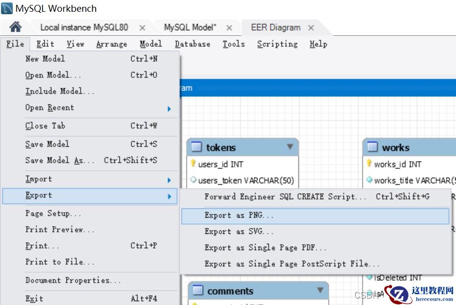This screenshot has width=456, height=305.
Task: Collapse the comments table with its arrow
Action: point(320,290)
